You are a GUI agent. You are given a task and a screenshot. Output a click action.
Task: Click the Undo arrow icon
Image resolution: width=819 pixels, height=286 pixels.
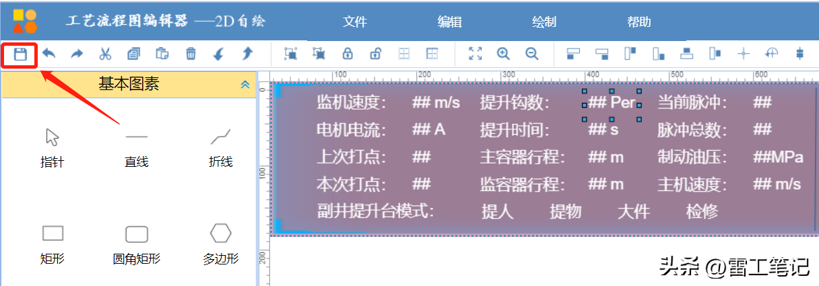click(48, 54)
